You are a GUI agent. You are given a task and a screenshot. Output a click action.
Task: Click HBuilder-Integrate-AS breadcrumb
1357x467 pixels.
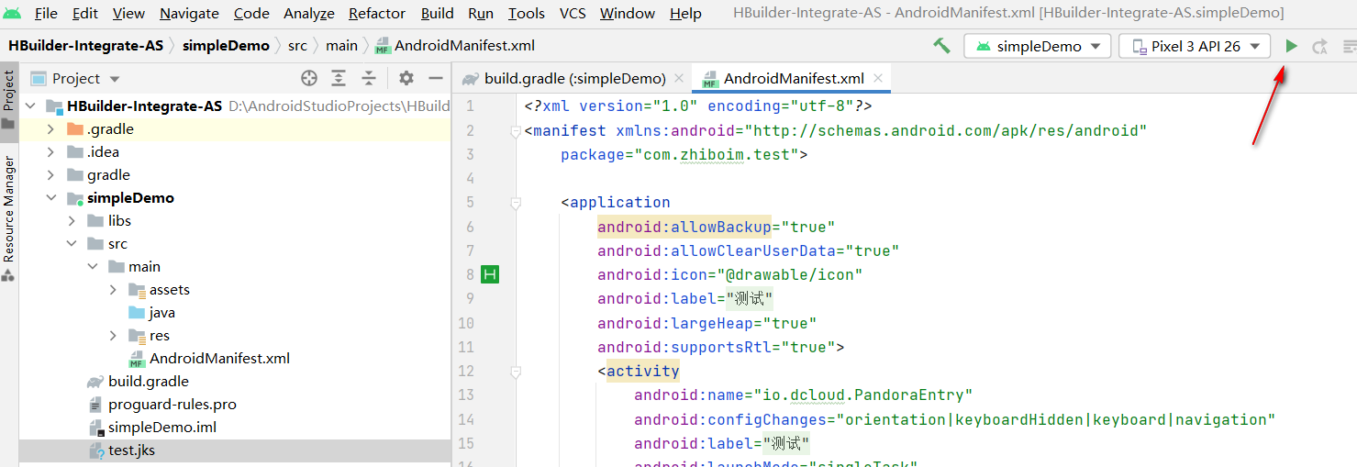point(85,45)
